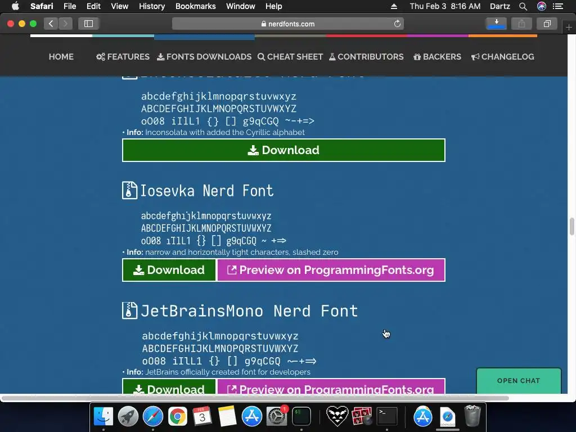Click the Safari forward navigation arrow
This screenshot has width=576, height=432.
point(65,24)
